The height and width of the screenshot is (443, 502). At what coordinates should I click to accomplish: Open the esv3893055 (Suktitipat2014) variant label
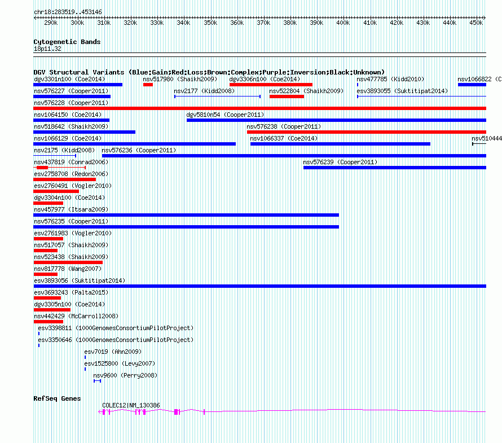click(x=402, y=91)
